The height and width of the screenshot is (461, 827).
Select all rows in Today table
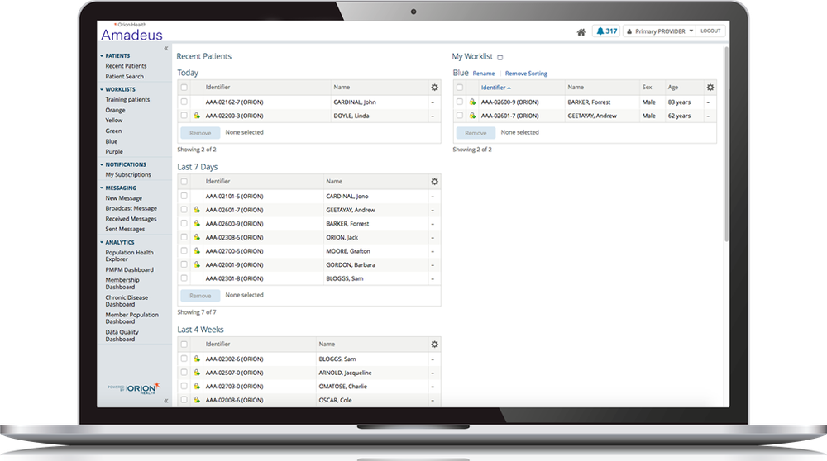pos(184,88)
